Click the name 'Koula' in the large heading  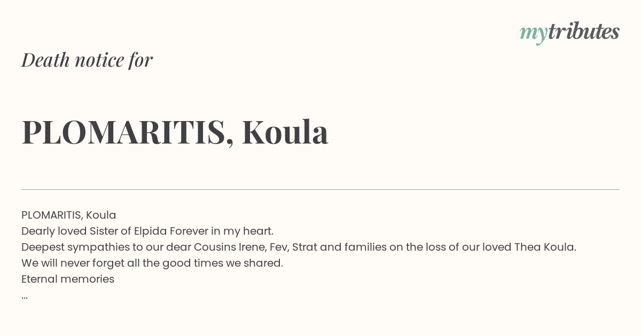pyautogui.click(x=285, y=132)
